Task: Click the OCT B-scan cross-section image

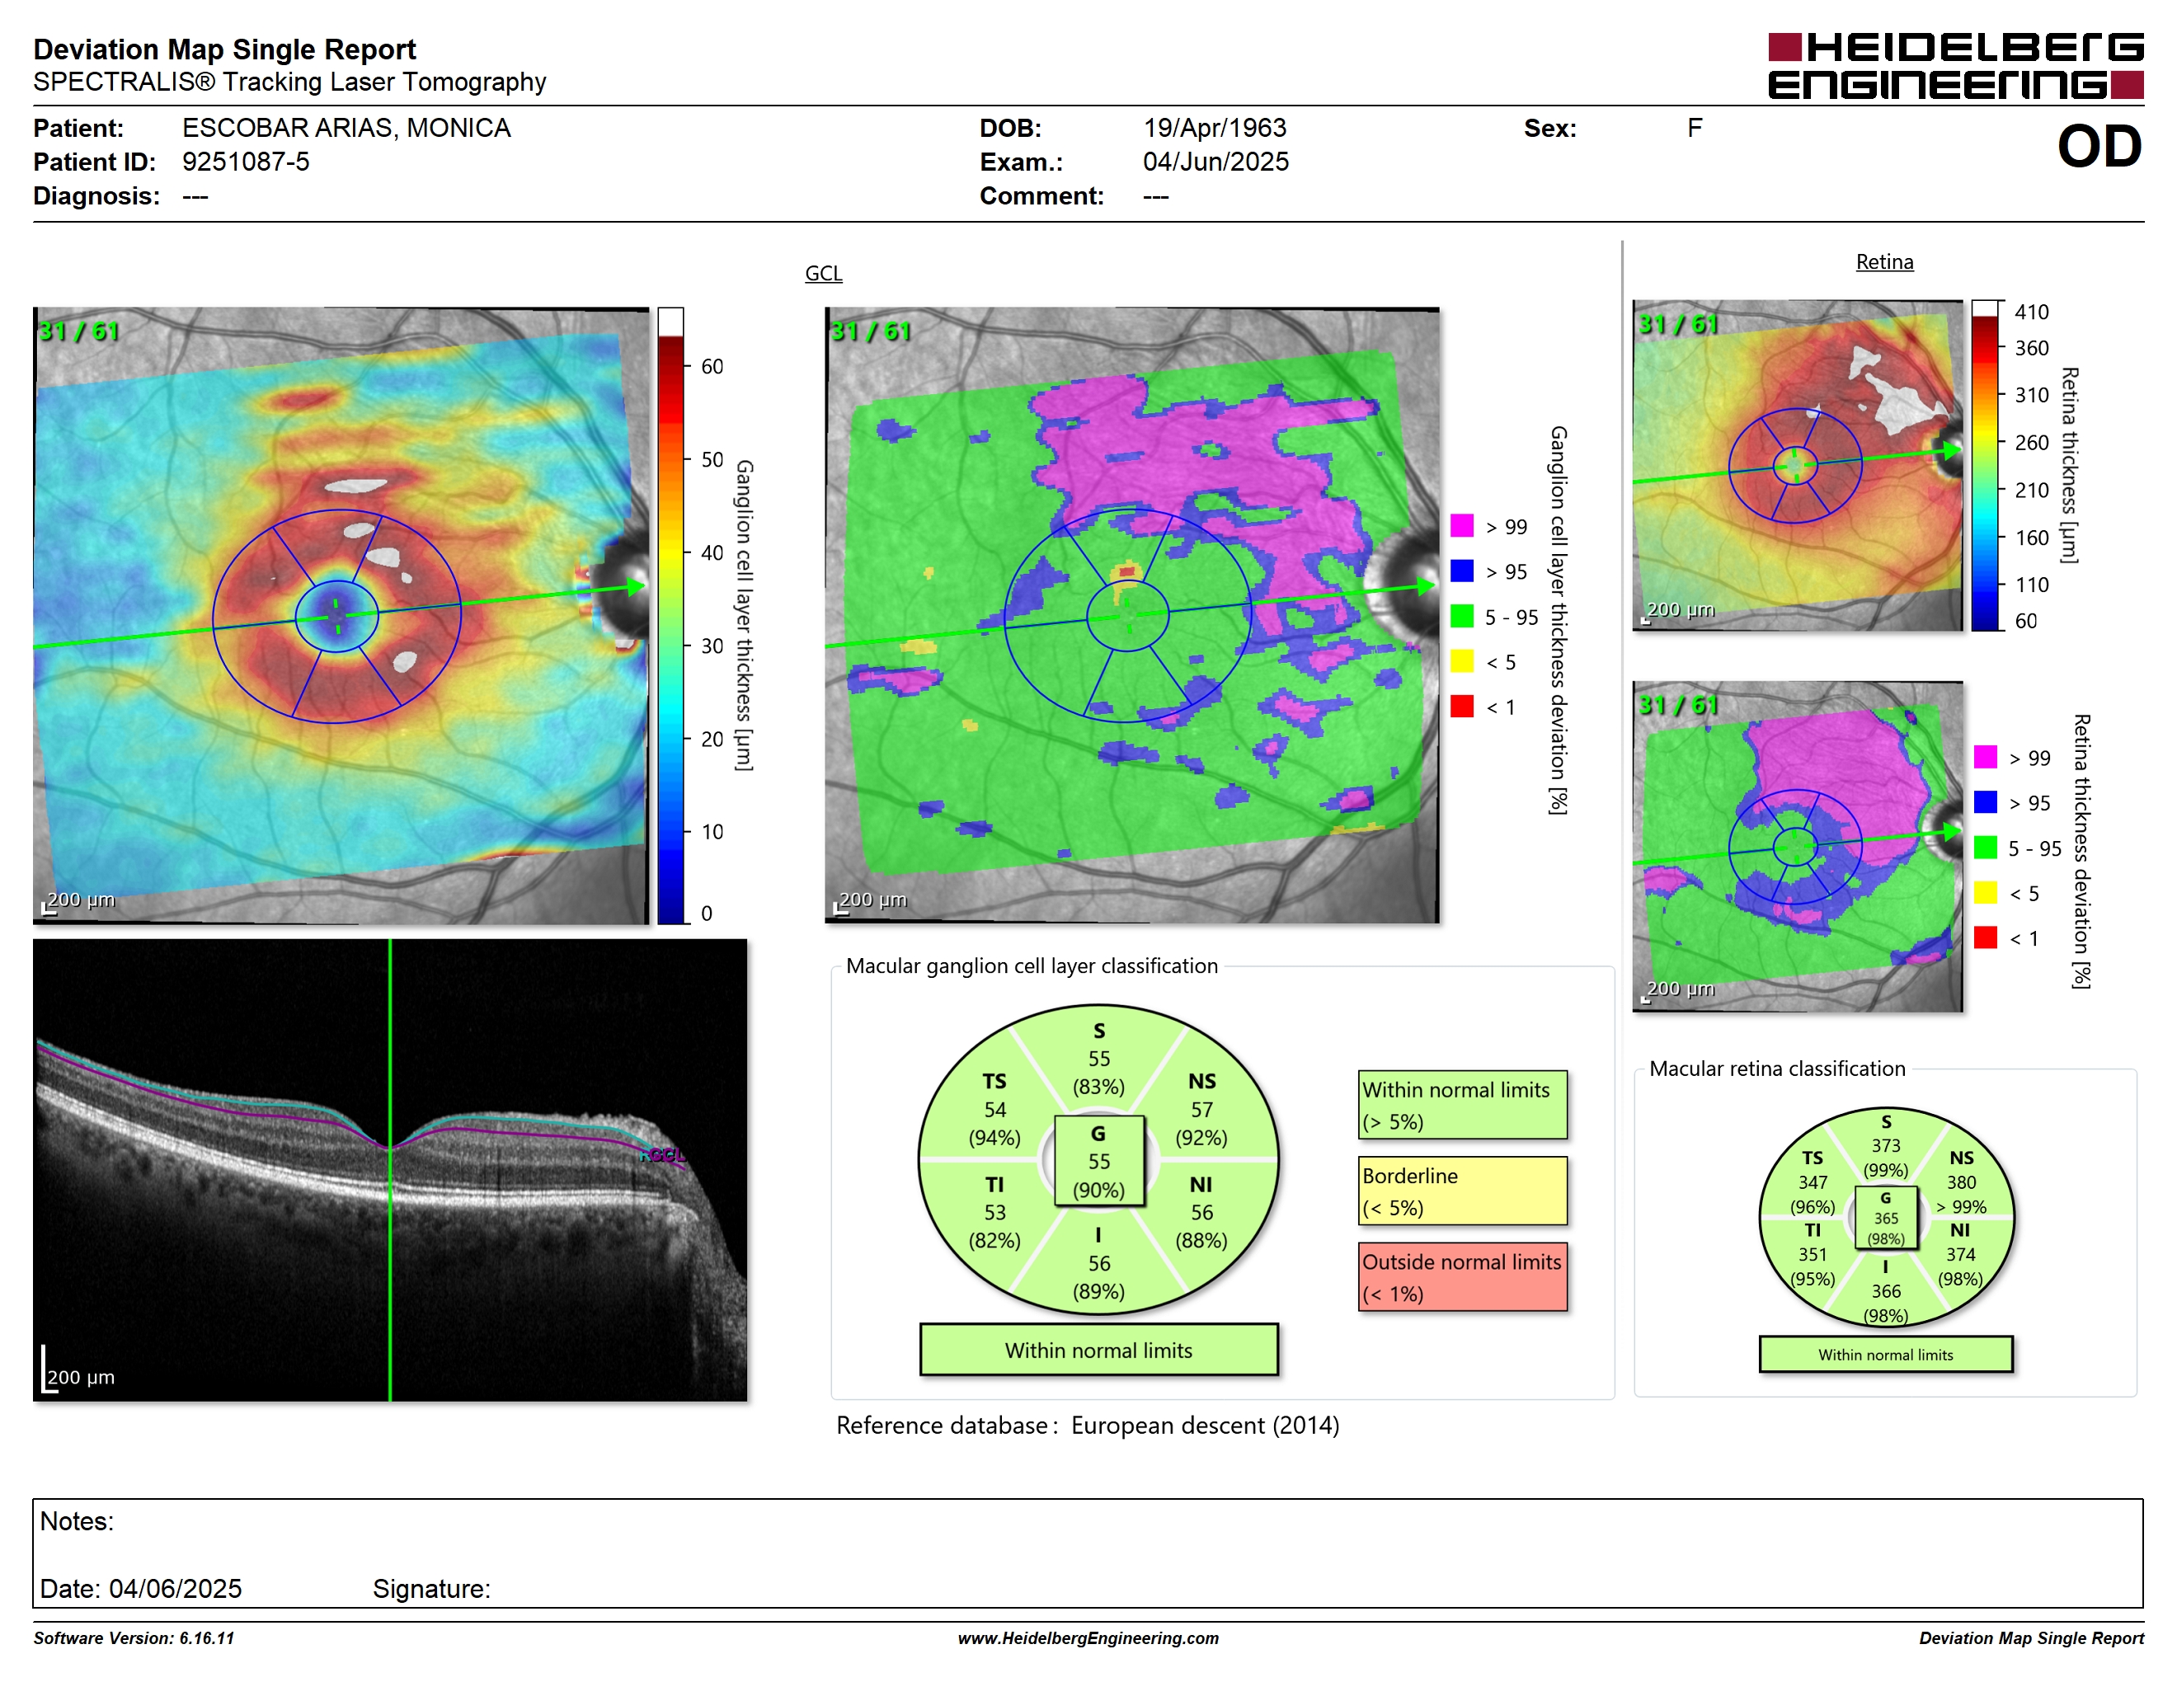Action: (x=390, y=1170)
